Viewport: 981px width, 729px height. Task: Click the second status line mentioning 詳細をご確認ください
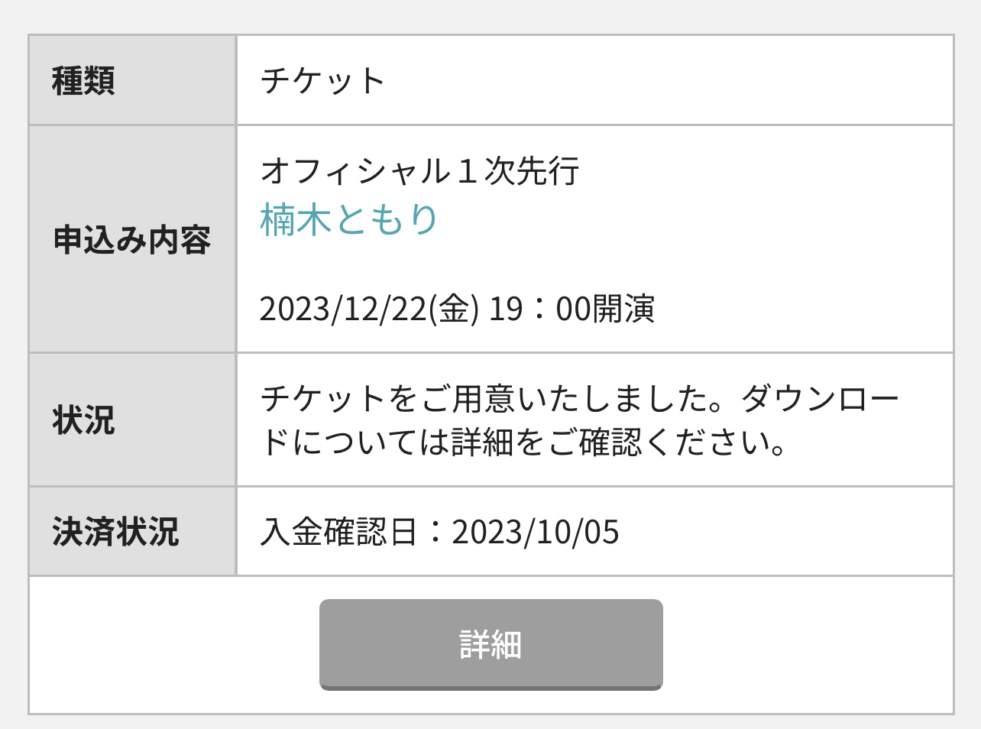[x=523, y=442]
